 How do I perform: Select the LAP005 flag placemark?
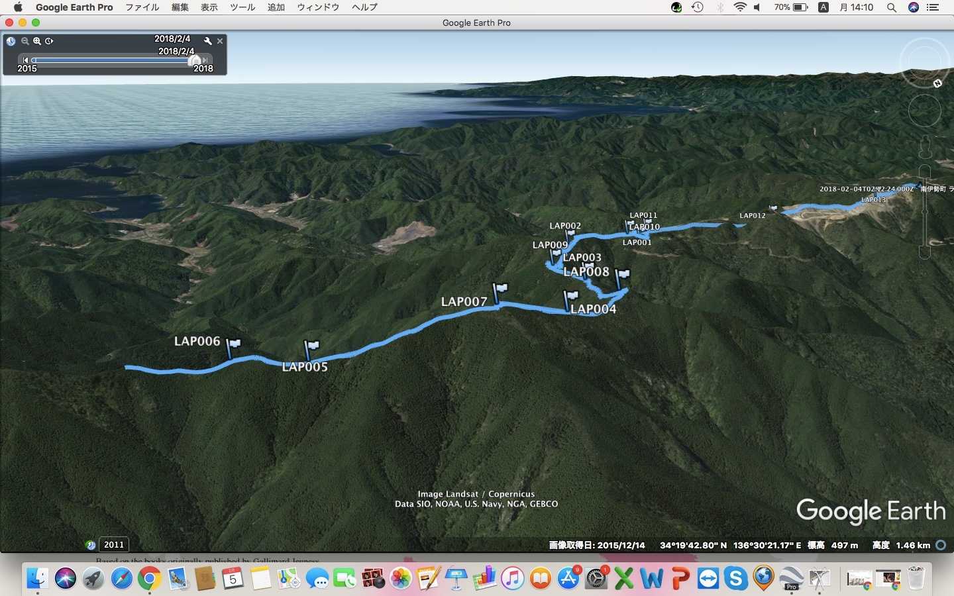click(x=311, y=347)
